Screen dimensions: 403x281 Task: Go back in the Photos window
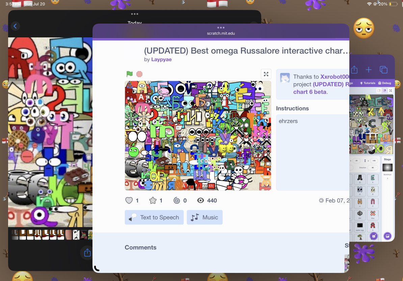(x=15, y=26)
